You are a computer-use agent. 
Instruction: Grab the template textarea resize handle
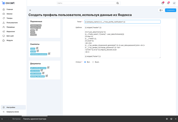tap(160, 57)
